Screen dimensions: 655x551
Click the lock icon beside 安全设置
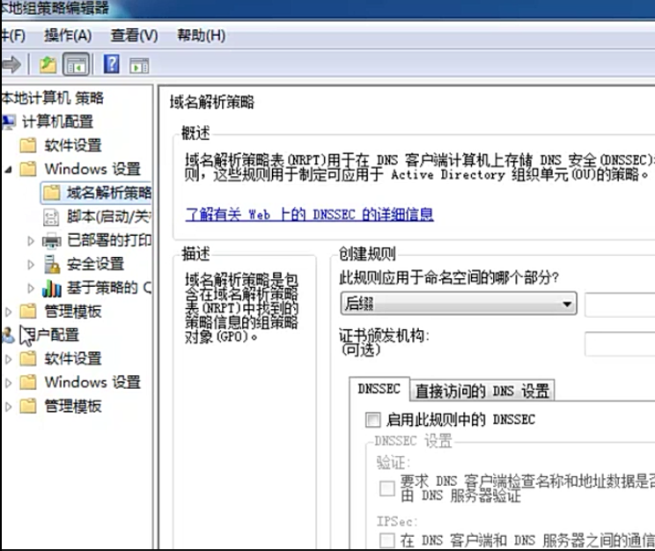52,264
